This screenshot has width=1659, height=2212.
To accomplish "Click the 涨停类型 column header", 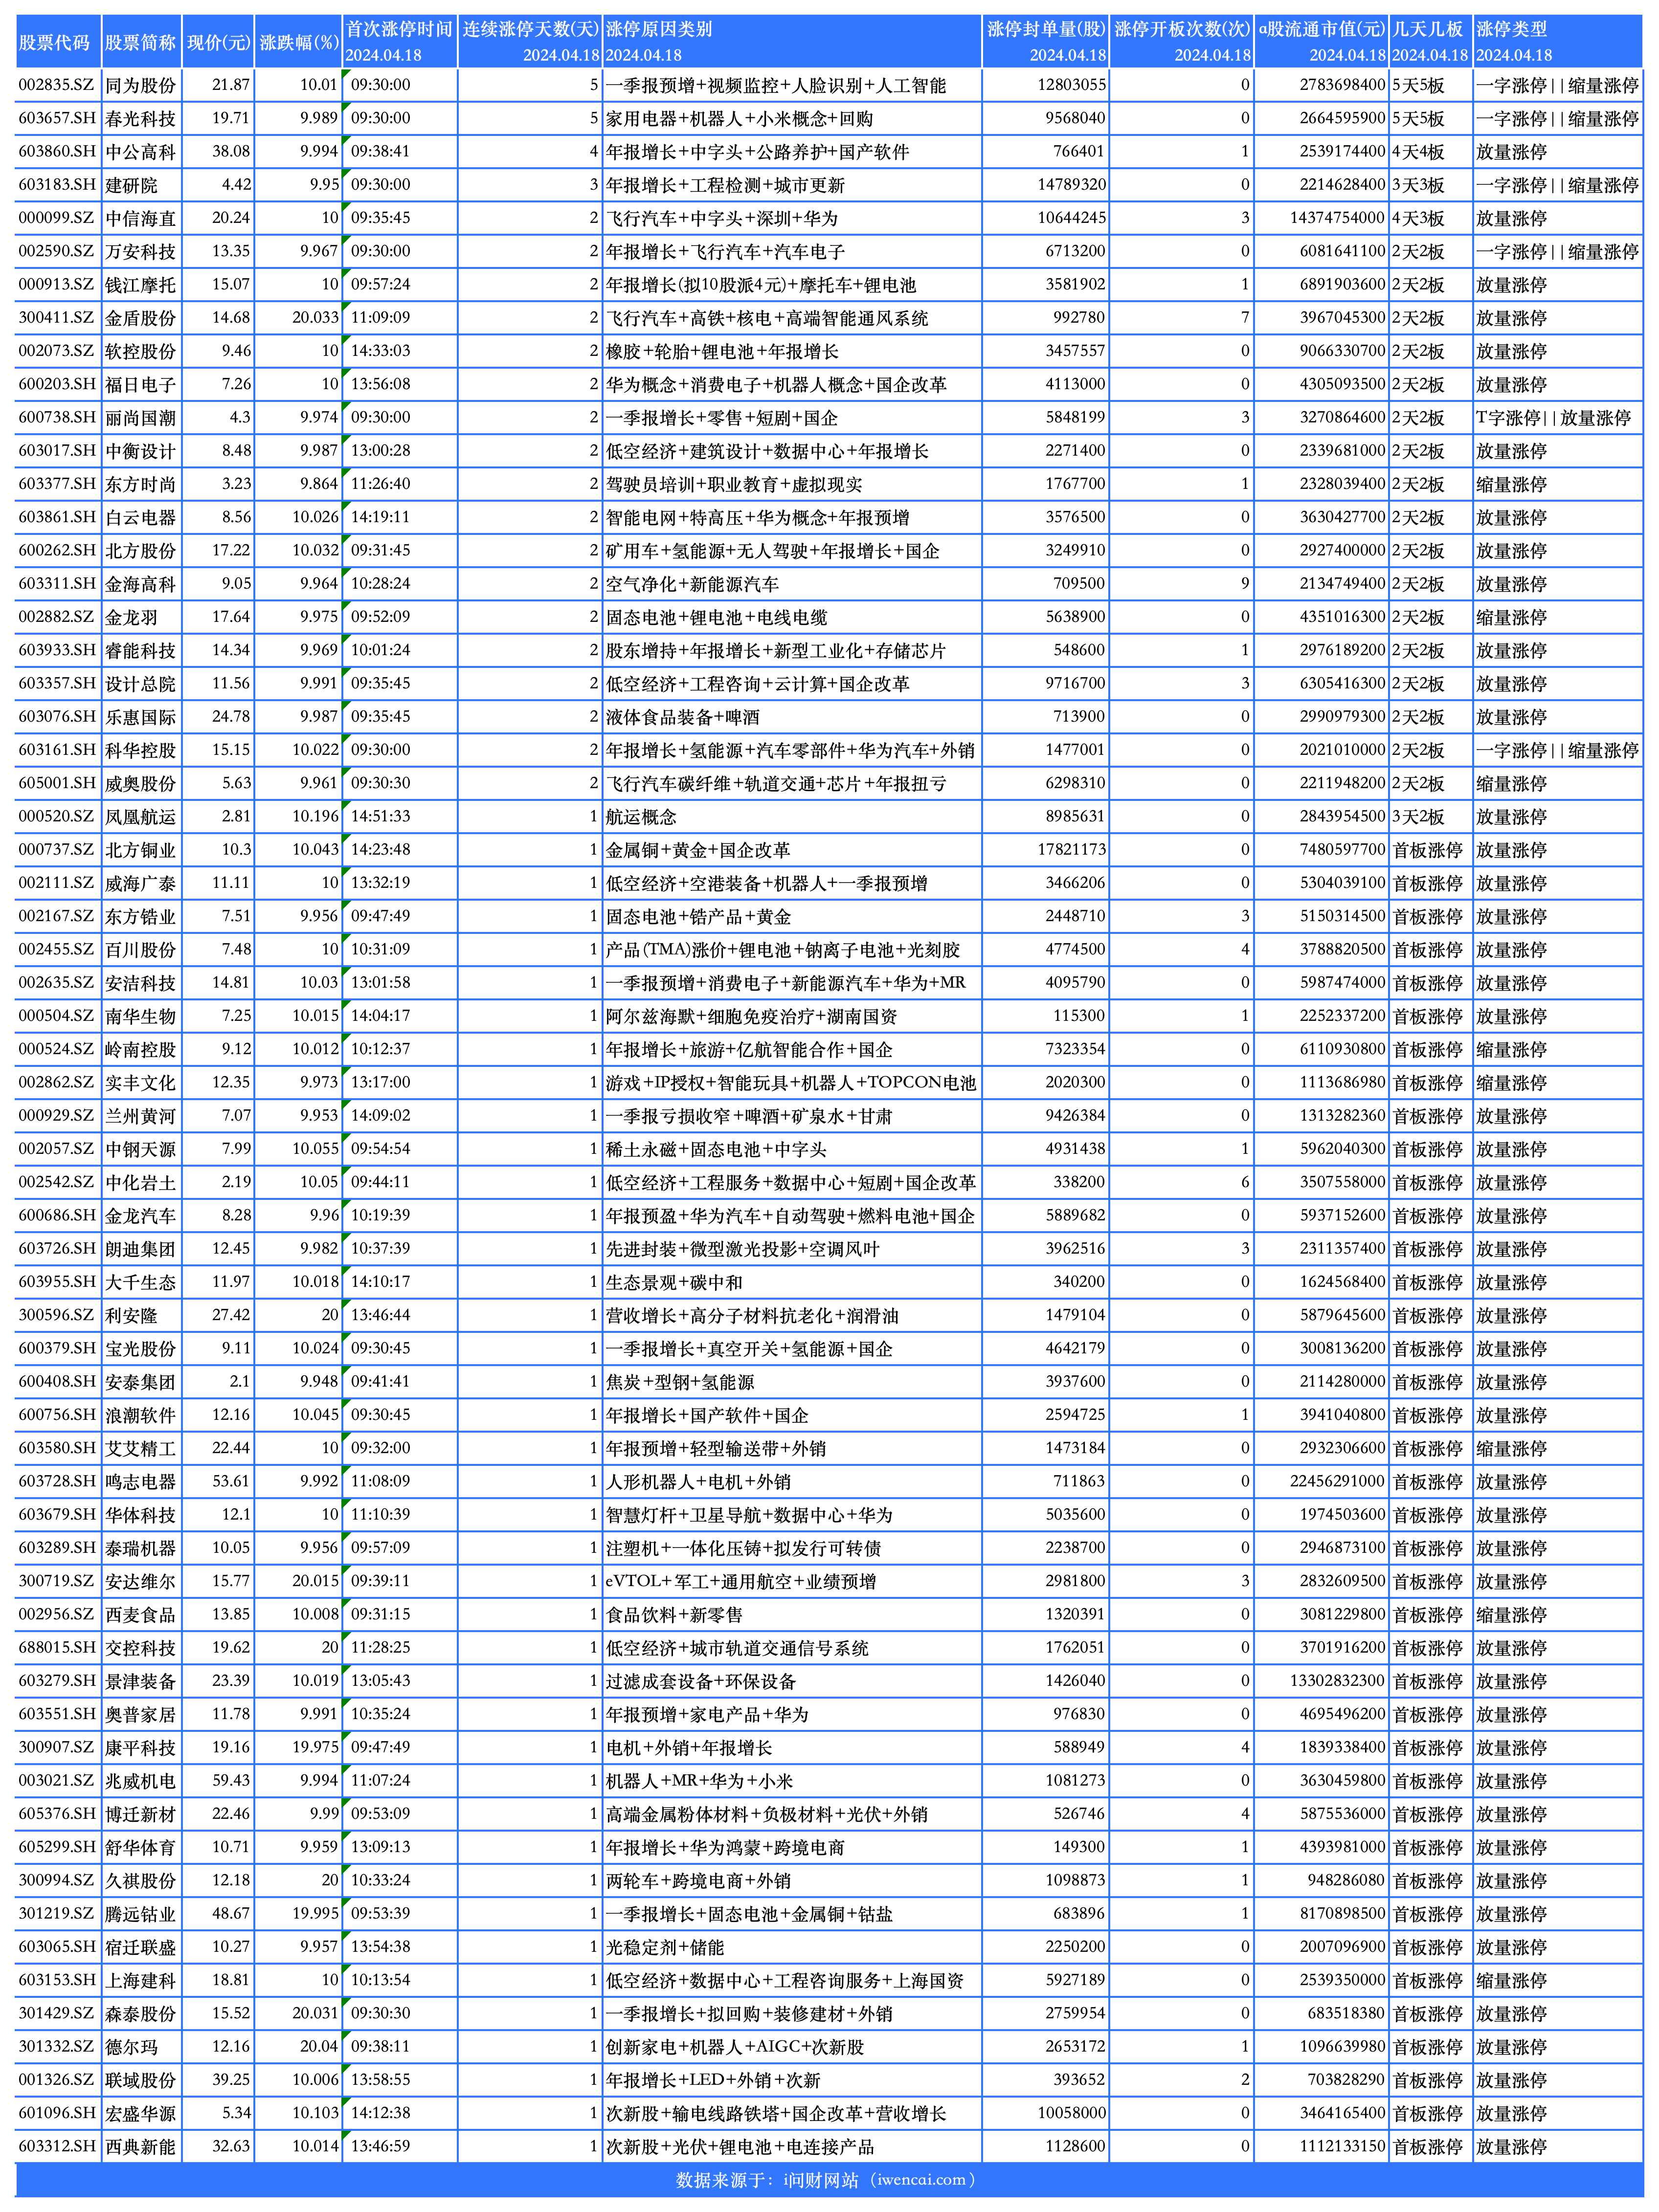I will 1558,42.
